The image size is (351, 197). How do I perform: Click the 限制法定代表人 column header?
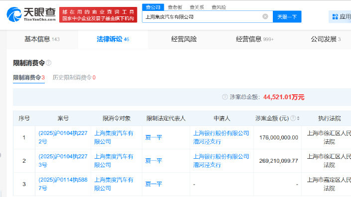[166, 118]
